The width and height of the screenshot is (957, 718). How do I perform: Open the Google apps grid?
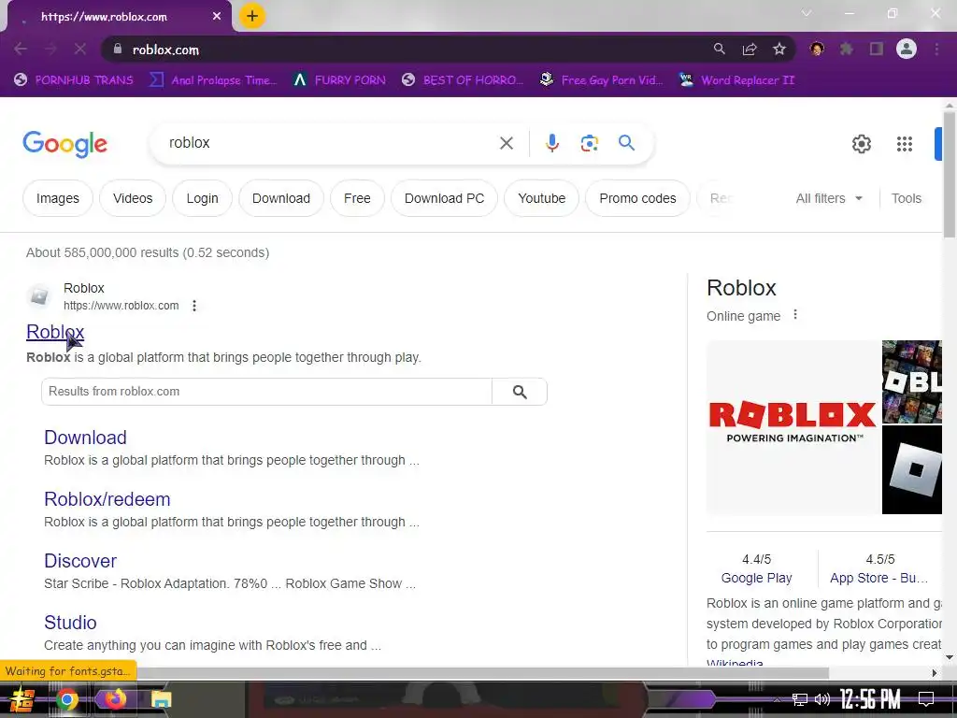[905, 144]
